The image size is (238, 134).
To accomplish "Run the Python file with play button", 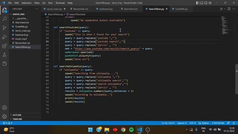I will pyautogui.click(x=221, y=9).
